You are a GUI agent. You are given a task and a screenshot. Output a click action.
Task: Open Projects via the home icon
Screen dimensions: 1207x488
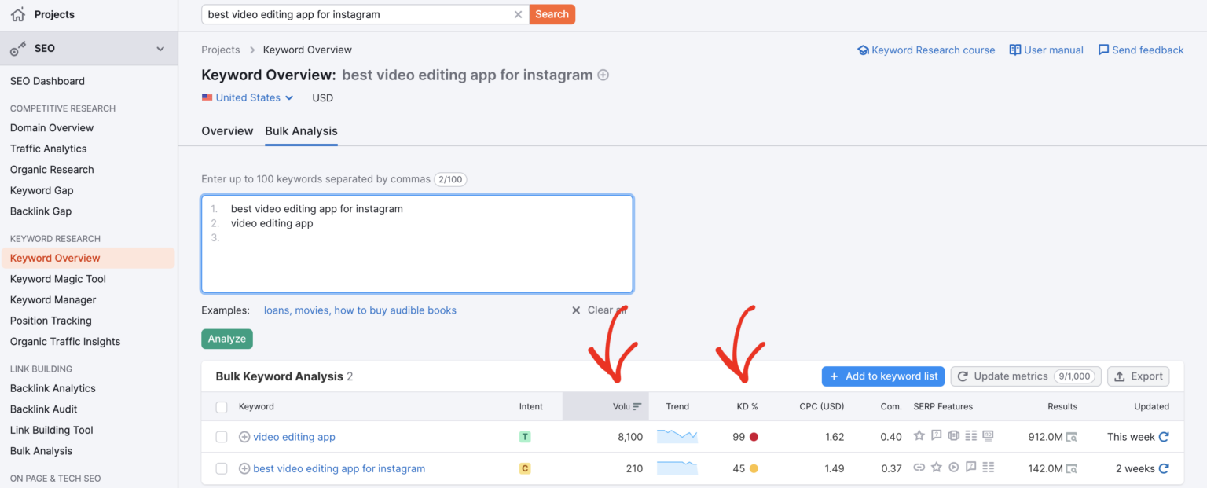pyautogui.click(x=17, y=13)
